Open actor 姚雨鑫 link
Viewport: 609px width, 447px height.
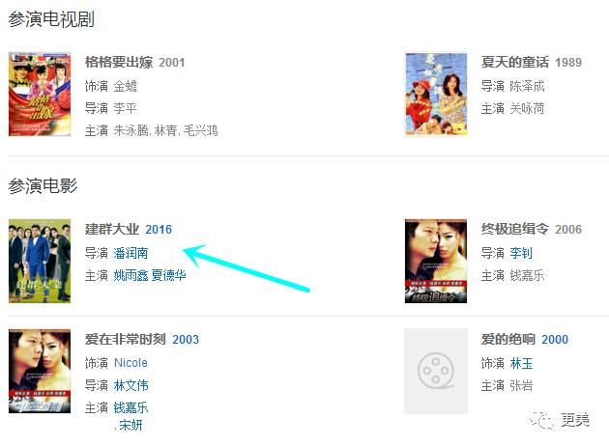click(x=130, y=275)
